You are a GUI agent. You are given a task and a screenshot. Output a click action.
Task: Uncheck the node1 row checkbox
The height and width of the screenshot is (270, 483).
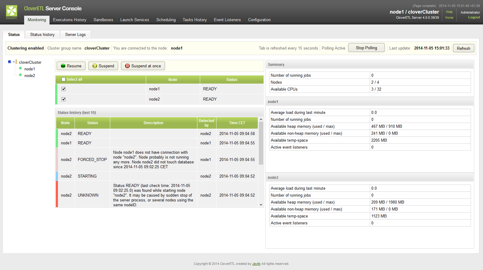coord(63,89)
